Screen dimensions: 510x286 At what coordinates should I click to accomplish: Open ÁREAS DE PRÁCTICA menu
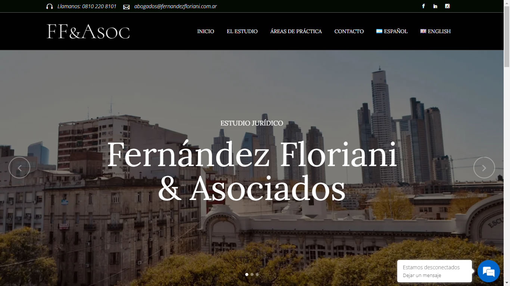click(x=296, y=31)
